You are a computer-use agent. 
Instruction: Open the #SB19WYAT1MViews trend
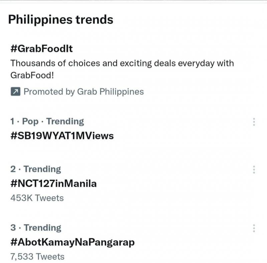[62, 136]
